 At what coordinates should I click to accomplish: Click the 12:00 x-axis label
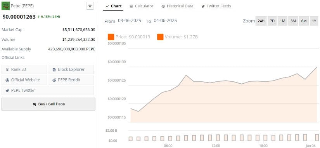216,146
